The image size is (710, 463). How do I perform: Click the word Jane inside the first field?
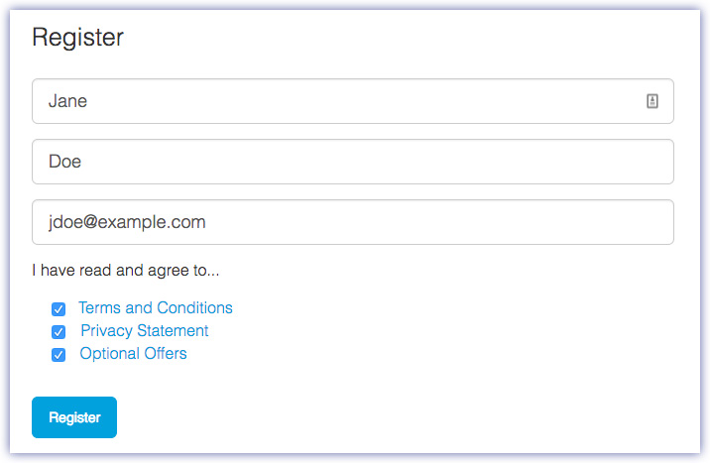coord(67,101)
